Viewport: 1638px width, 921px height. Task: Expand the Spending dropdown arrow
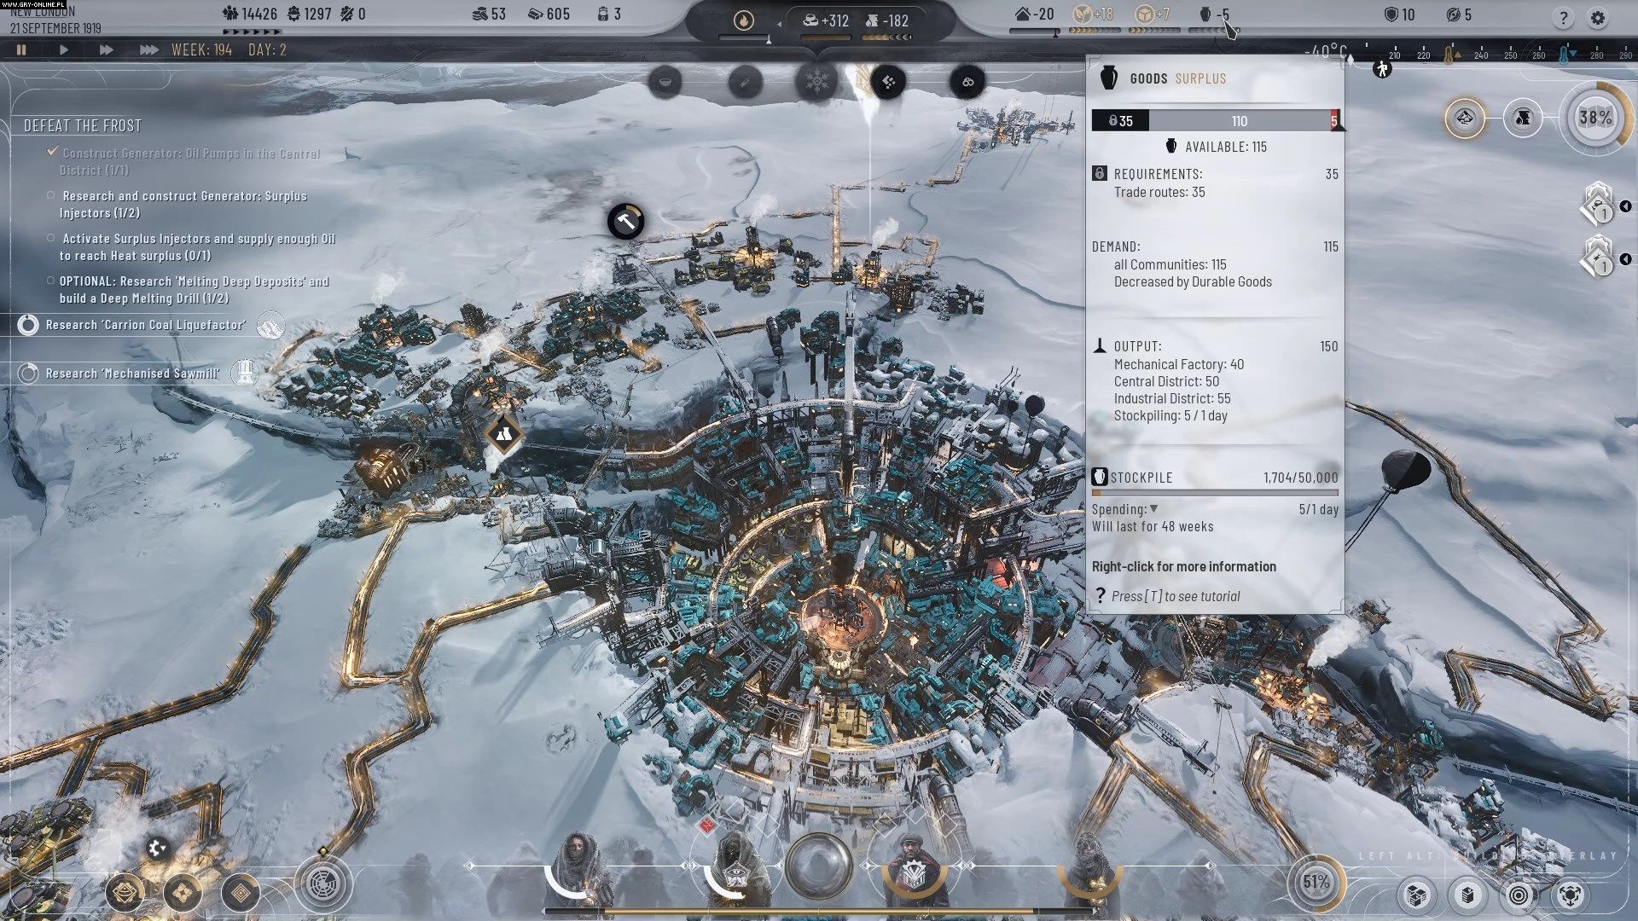click(x=1153, y=509)
